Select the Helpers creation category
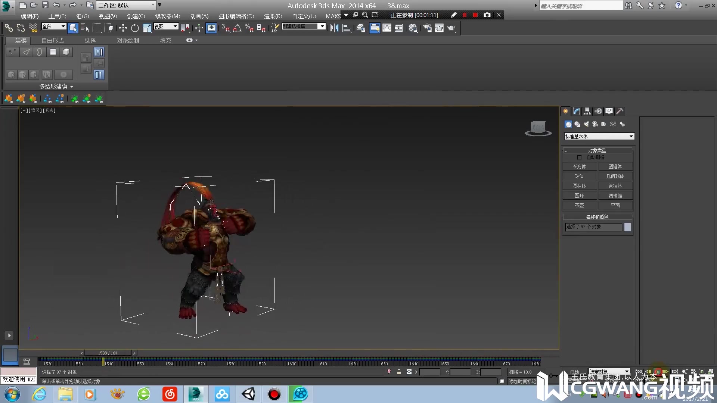 (604, 124)
